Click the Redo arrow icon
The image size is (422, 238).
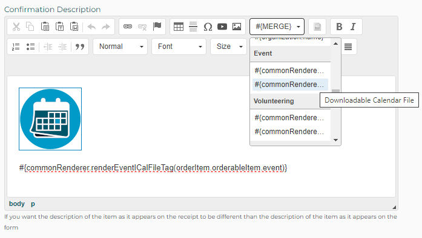106,27
